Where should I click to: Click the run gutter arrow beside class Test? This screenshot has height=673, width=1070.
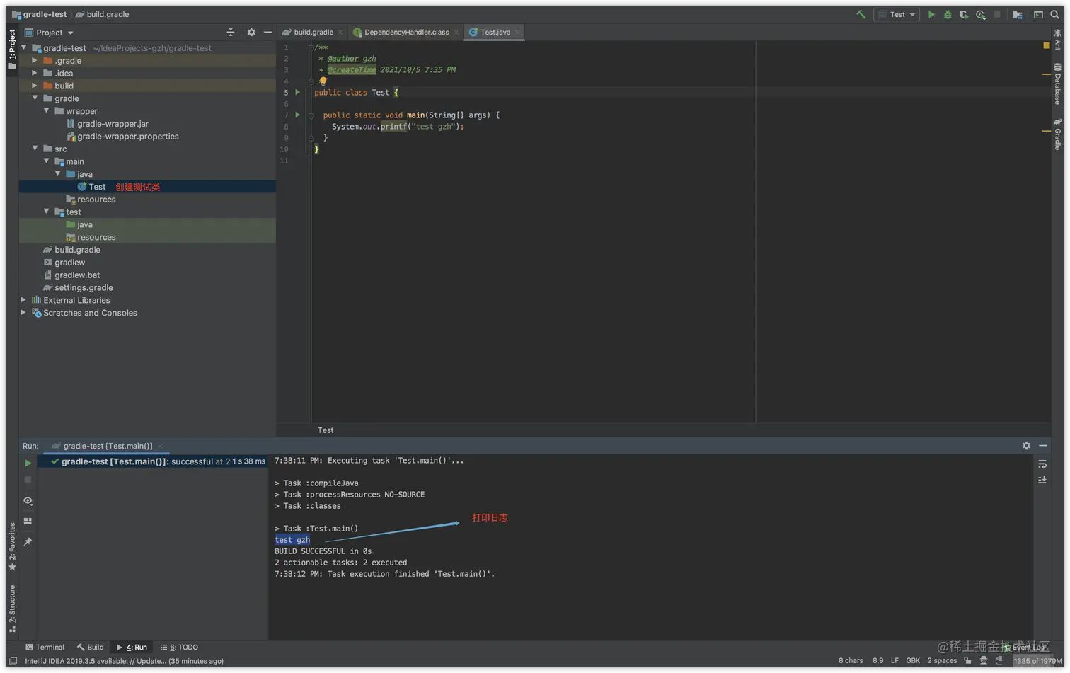298,92
